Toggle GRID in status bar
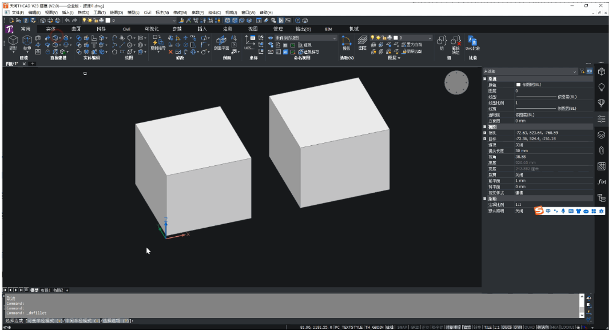The image size is (612, 334). click(x=415, y=327)
